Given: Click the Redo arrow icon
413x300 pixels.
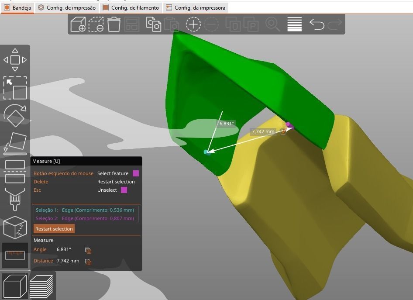Looking at the screenshot, I should (335, 24).
